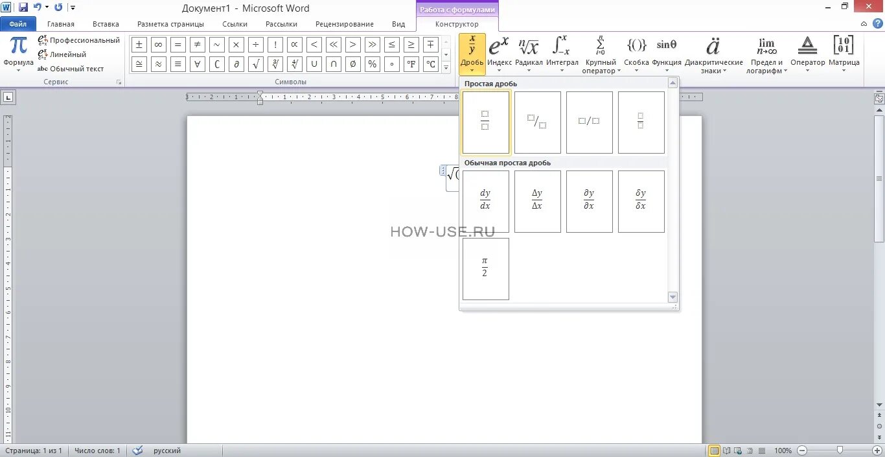885x457 pixels.
Task: Click the Оператор button
Action: click(807, 54)
